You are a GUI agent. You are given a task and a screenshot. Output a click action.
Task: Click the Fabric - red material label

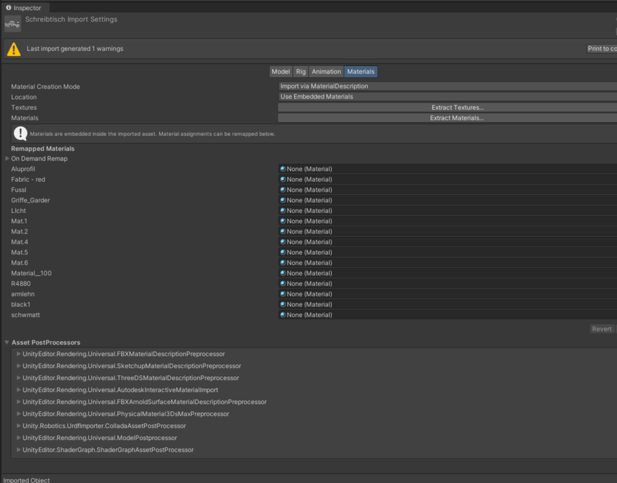(x=28, y=179)
